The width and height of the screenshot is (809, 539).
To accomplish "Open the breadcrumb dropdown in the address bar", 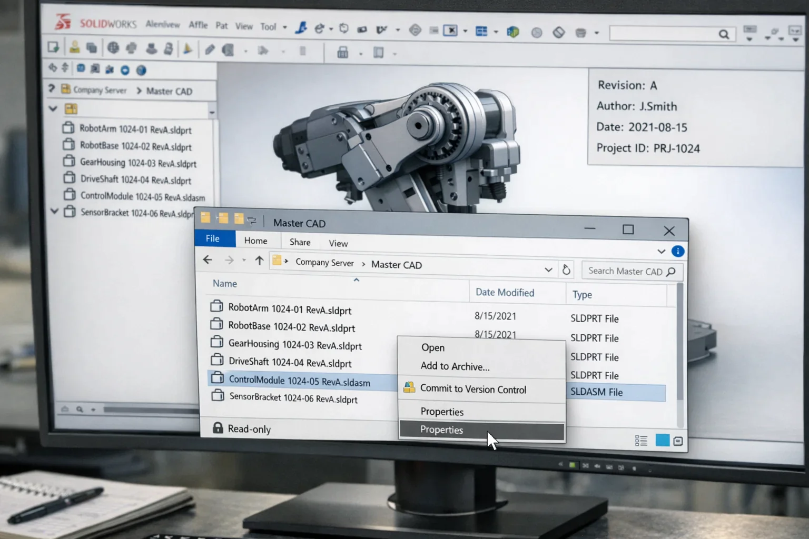I will pyautogui.click(x=549, y=269).
